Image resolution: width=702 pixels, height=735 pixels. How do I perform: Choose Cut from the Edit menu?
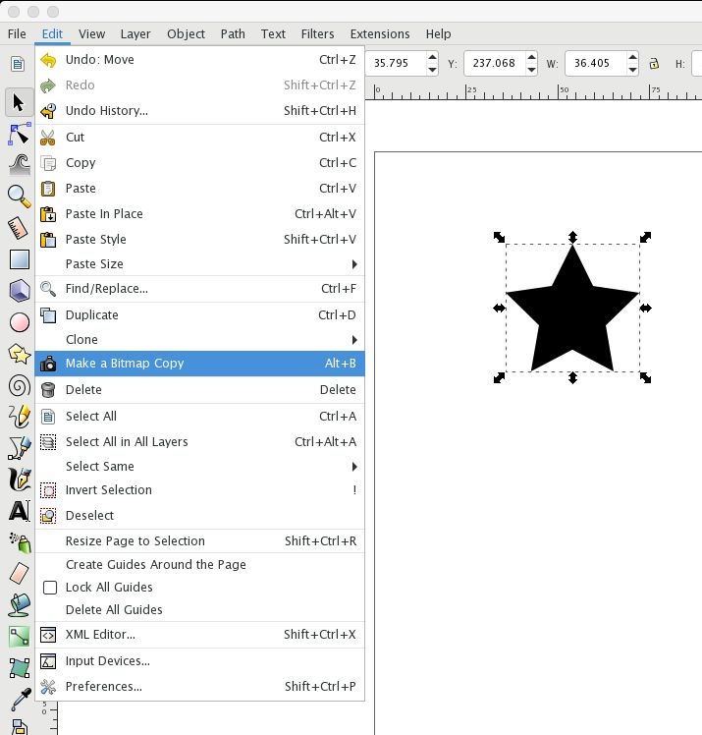click(x=200, y=138)
